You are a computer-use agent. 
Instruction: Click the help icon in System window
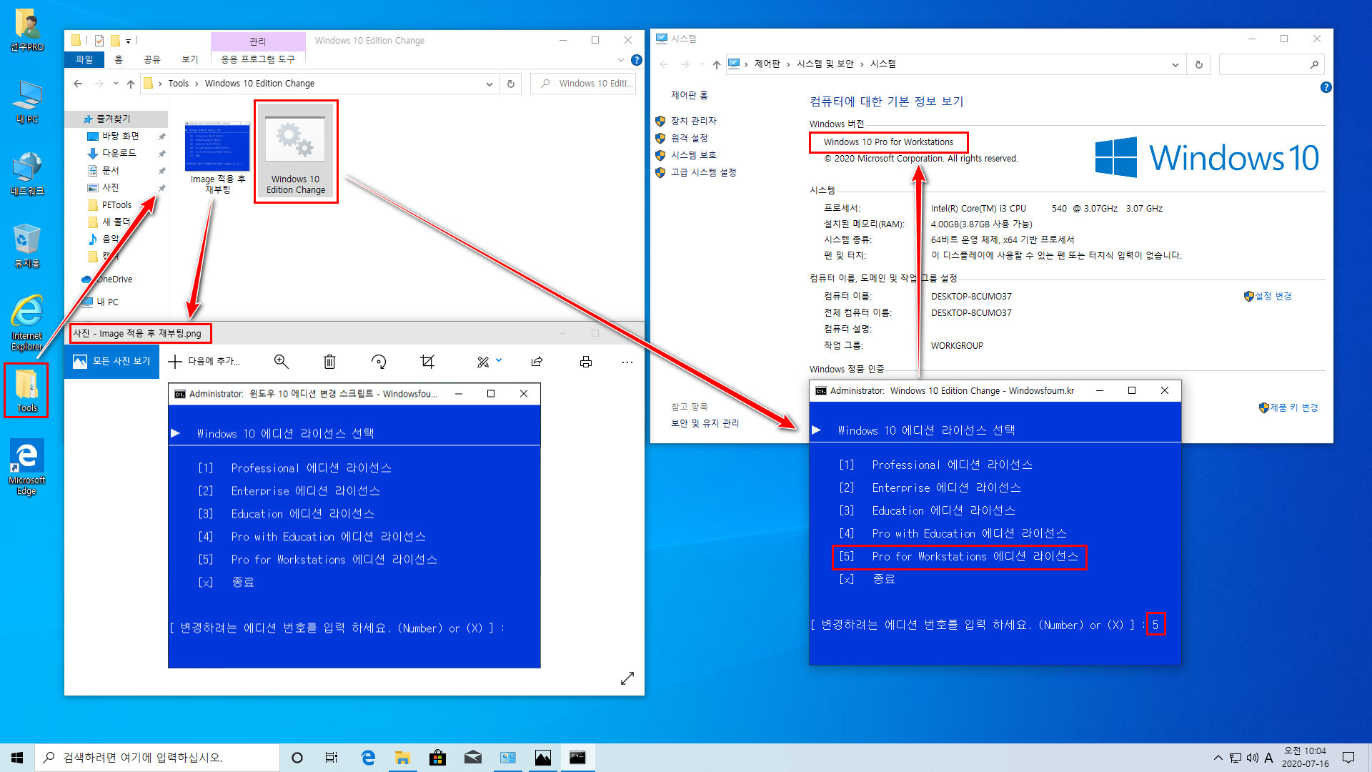tap(1326, 87)
